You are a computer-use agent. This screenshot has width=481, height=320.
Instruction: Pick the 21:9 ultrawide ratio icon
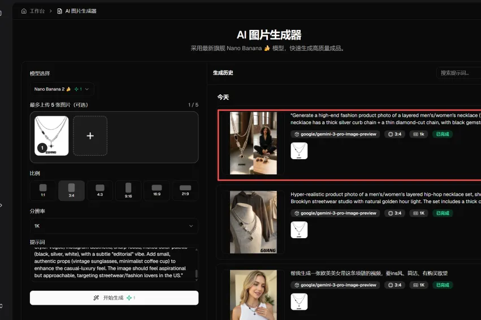185,190
